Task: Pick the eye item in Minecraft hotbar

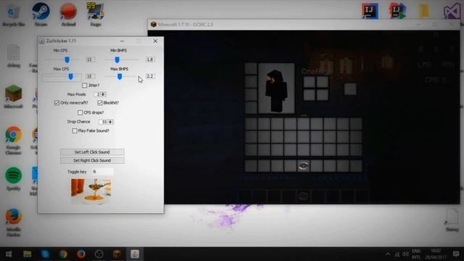Action: (303, 166)
